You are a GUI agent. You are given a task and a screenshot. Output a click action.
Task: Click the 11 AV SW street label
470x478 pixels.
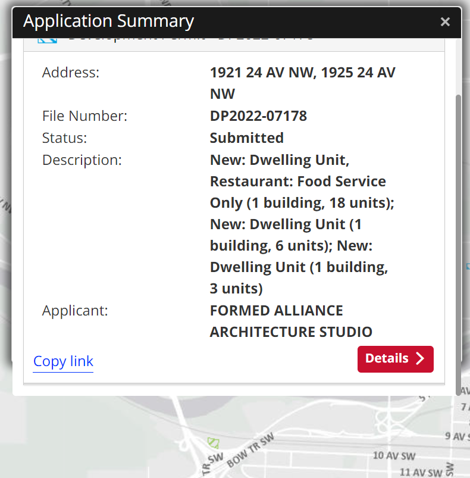pyautogui.click(x=421, y=472)
